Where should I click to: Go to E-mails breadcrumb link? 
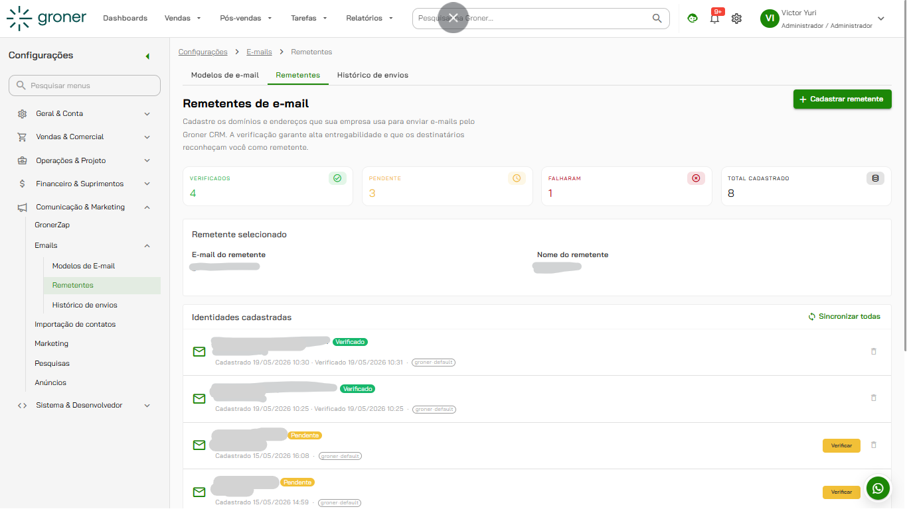pos(259,52)
